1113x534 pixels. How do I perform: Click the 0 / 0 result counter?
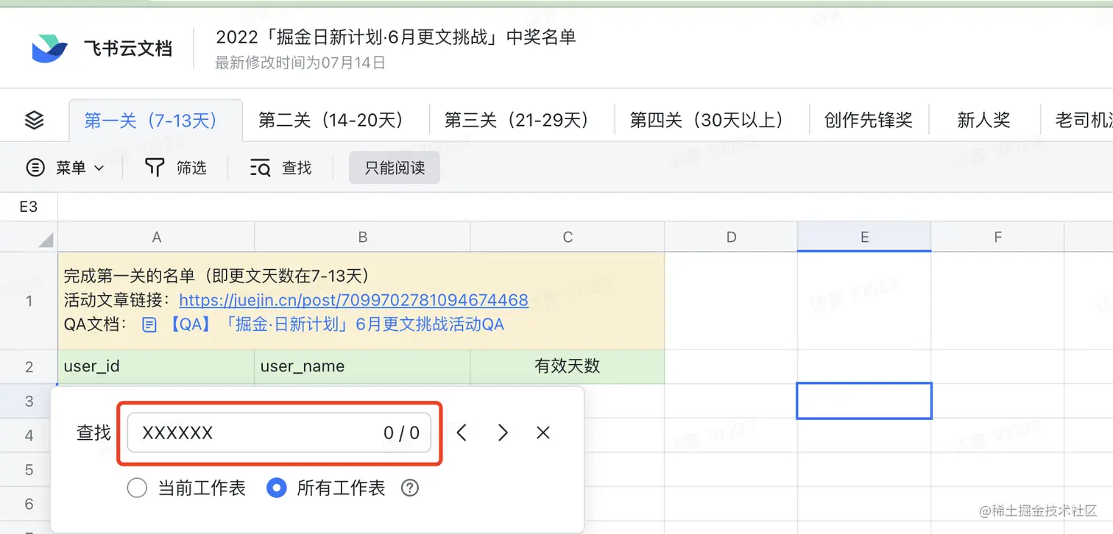(401, 432)
